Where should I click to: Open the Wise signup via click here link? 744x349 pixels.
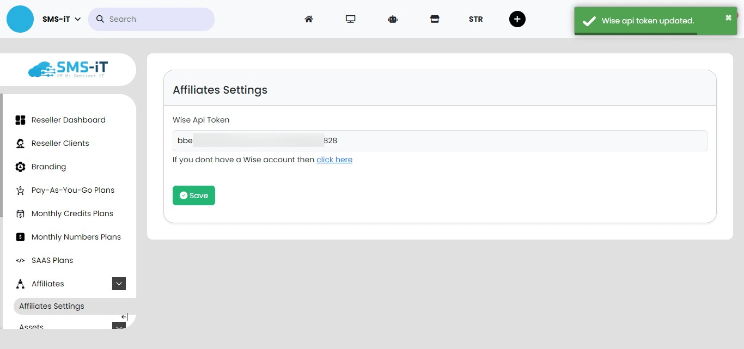334,160
